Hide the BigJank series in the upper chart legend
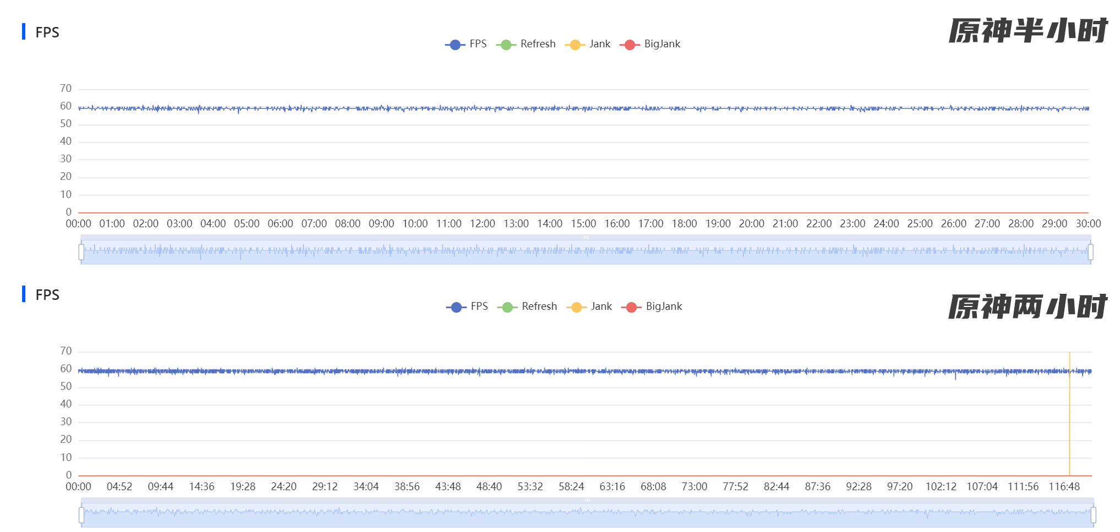This screenshot has height=532, width=1120. [650, 44]
